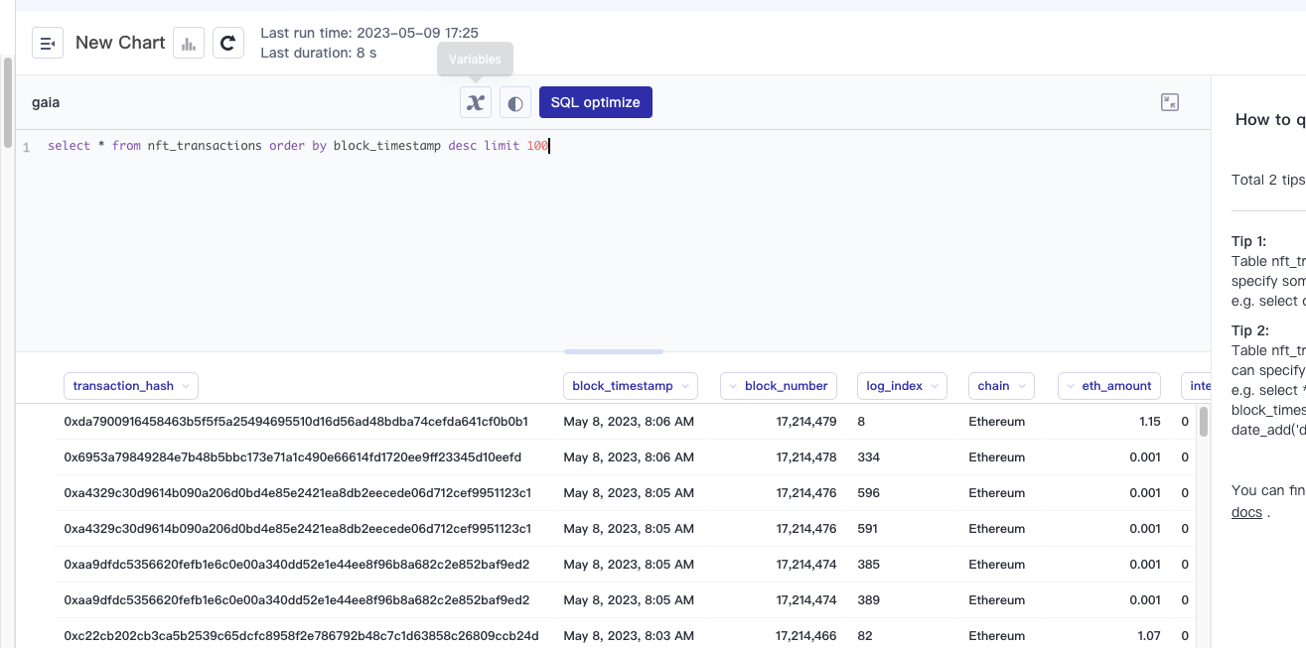
Task: Select the bar chart icon beside New Chart
Action: (x=189, y=42)
